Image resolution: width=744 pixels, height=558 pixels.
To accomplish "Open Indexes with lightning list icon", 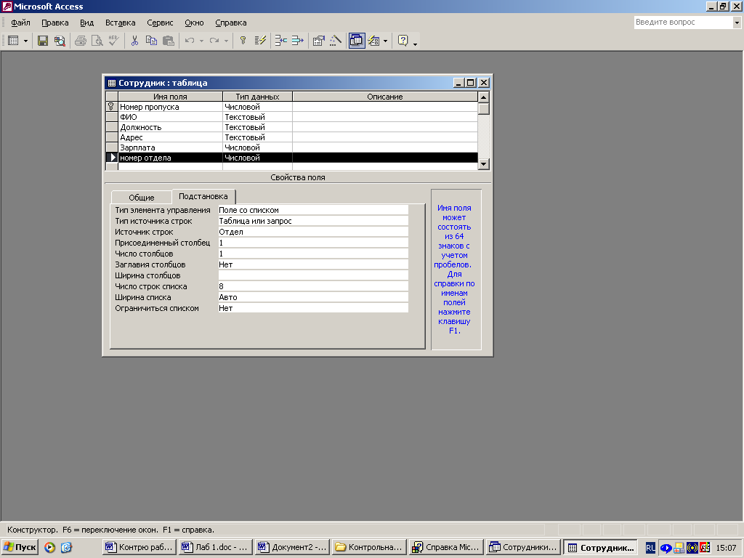I will tap(260, 41).
